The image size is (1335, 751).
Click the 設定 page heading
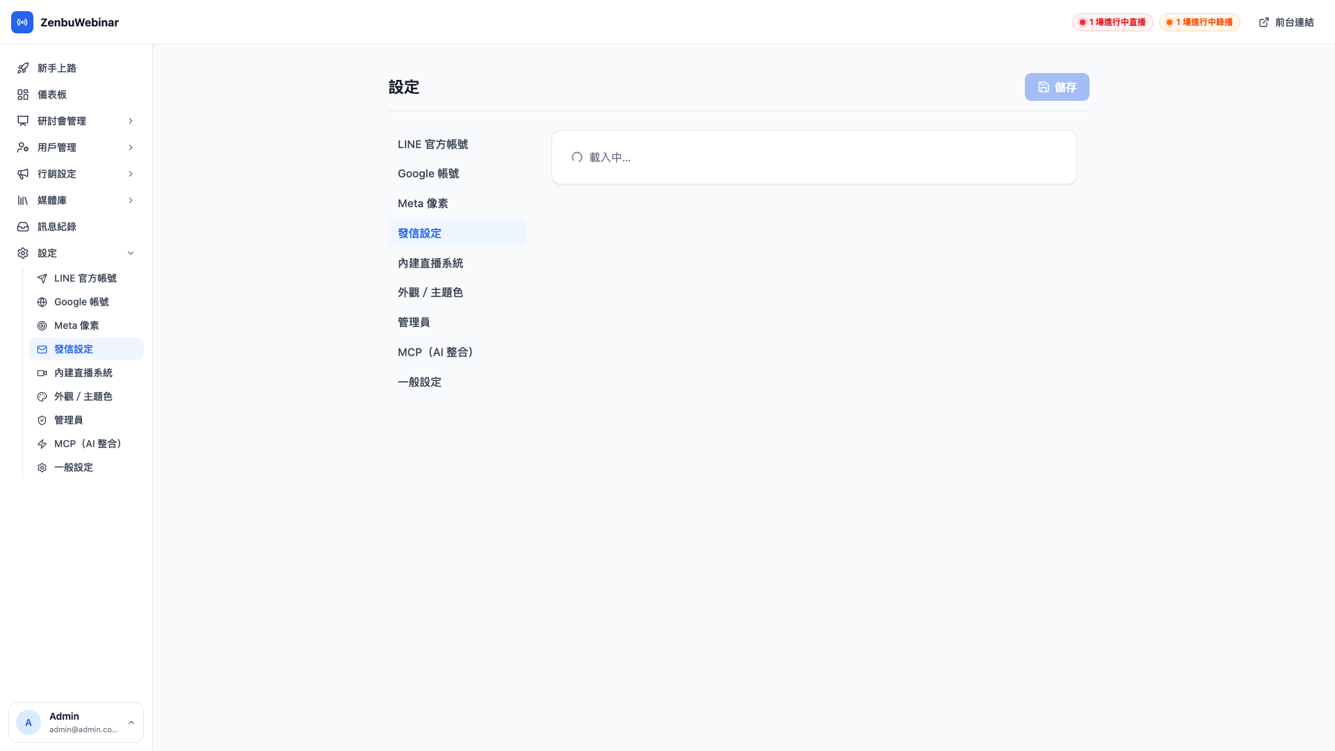pyautogui.click(x=404, y=87)
